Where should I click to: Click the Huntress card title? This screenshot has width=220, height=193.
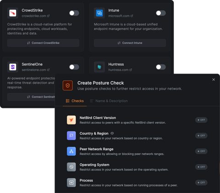coord(116,64)
